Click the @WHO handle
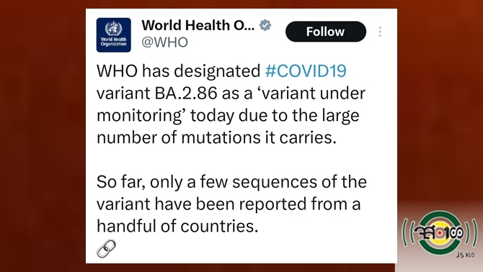The image size is (483, 272). click(x=164, y=42)
